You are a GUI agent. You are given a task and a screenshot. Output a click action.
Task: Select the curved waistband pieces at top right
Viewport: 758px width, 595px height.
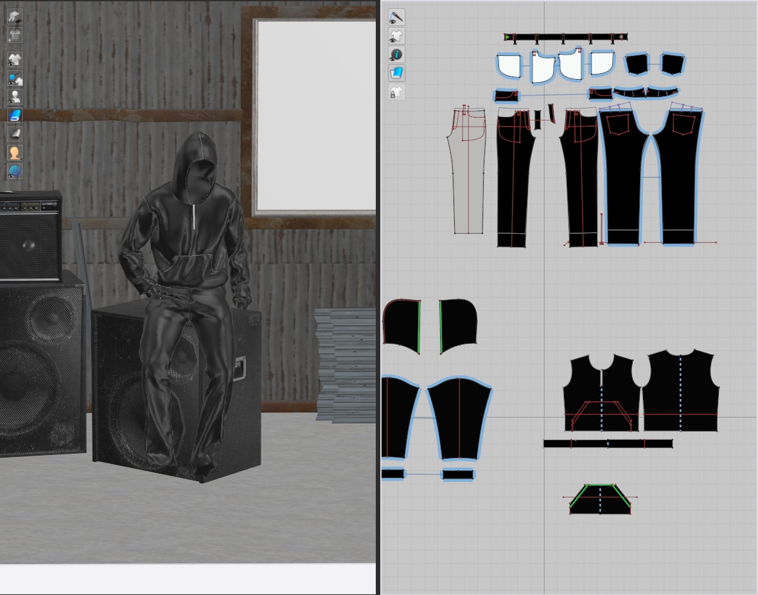[x=646, y=93]
